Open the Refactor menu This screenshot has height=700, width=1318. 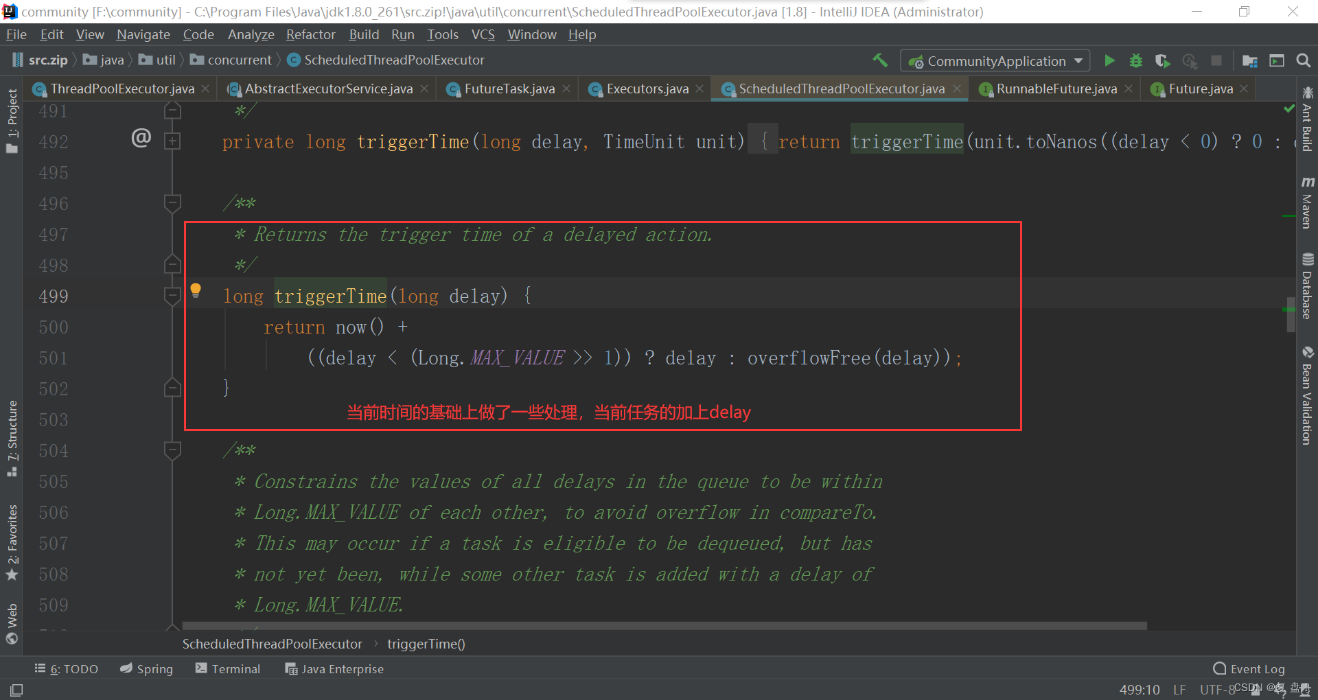pyautogui.click(x=310, y=34)
